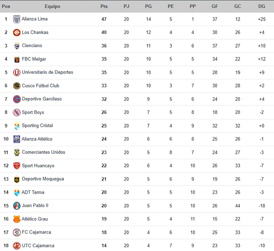Viewport: 274px width, 251px height.
Task: Open the FC Cajamarca team name
Action: (36, 232)
